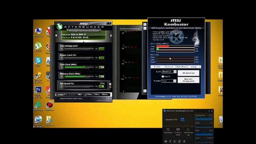Click the Benchmark button in Kombustor
The image size is (256, 144).
tap(188, 80)
